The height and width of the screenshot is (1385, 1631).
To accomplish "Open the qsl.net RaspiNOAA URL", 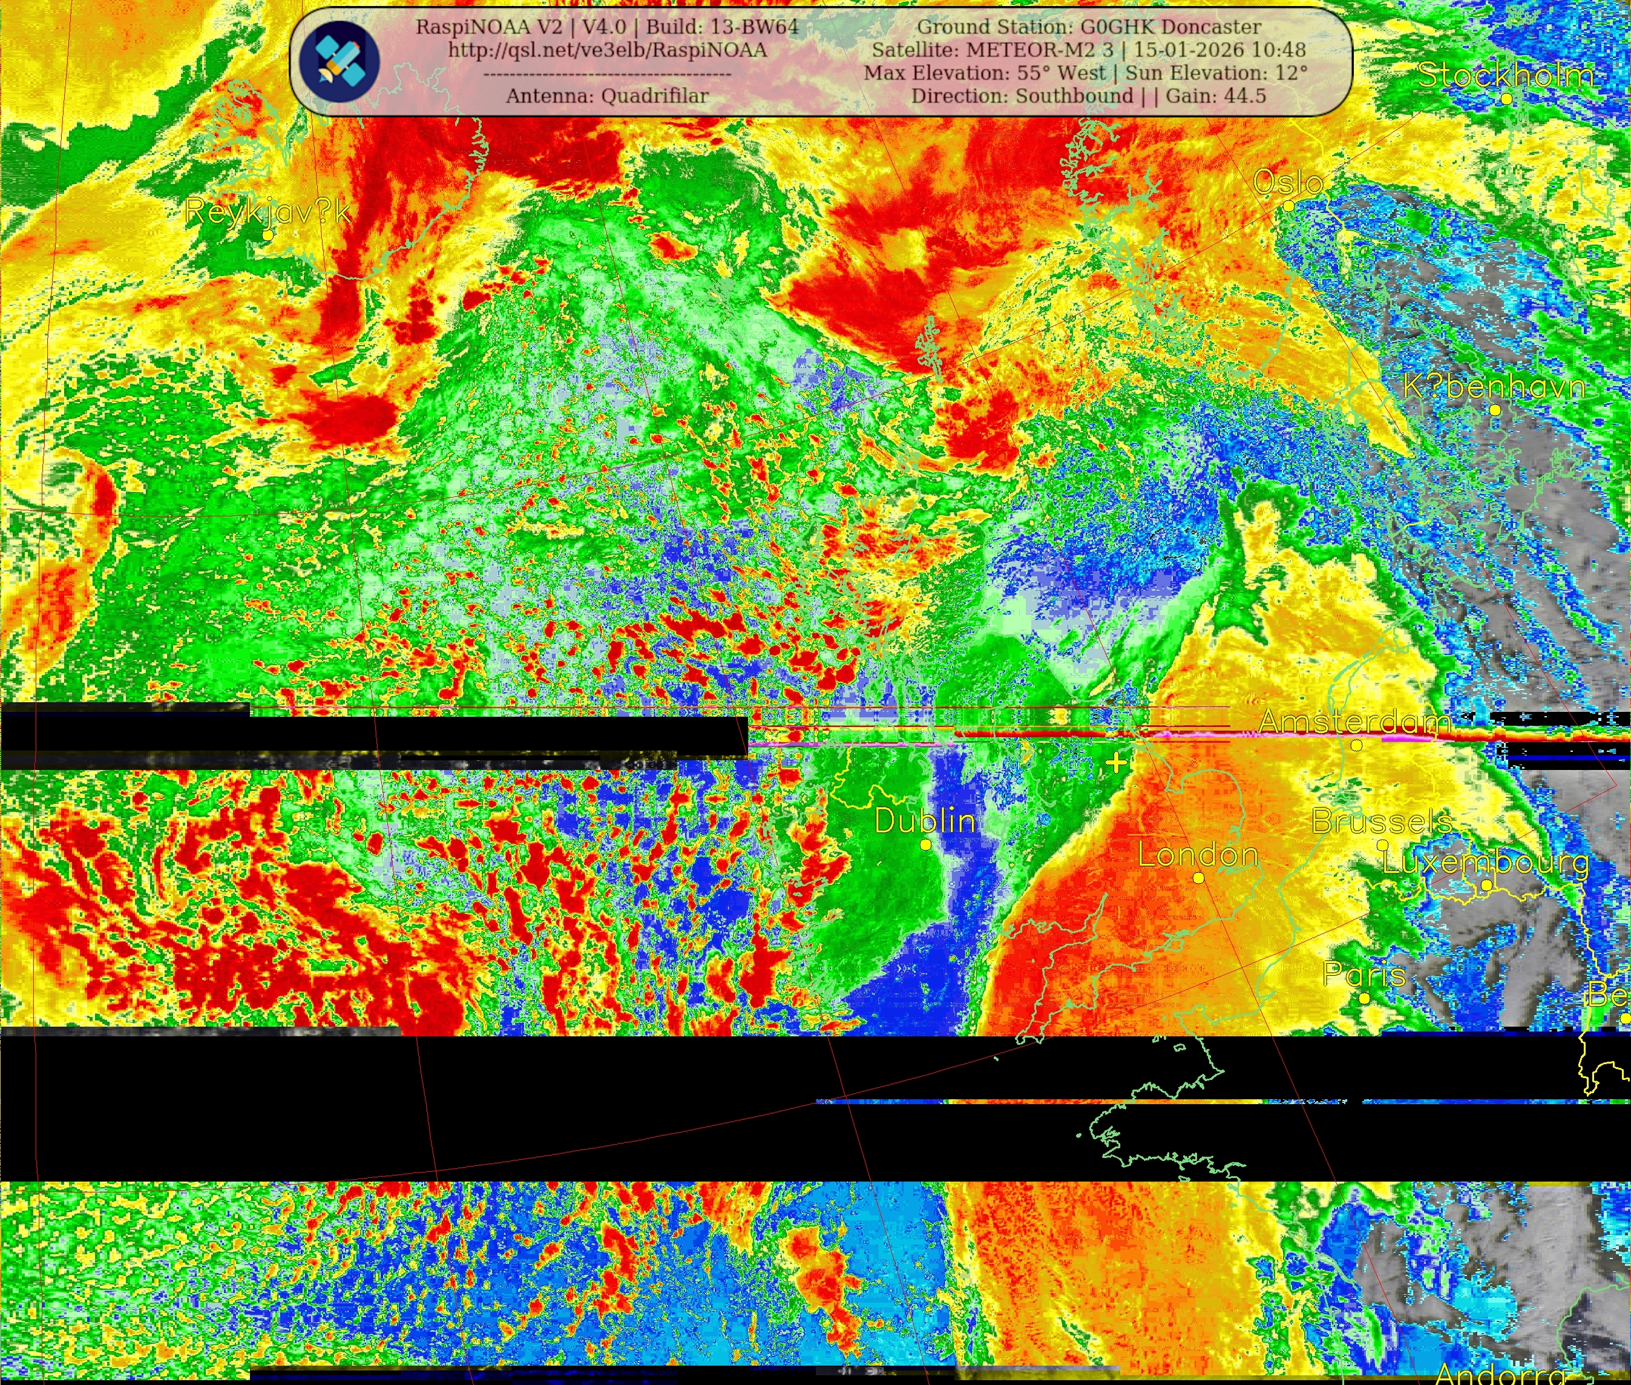I will pyautogui.click(x=608, y=50).
